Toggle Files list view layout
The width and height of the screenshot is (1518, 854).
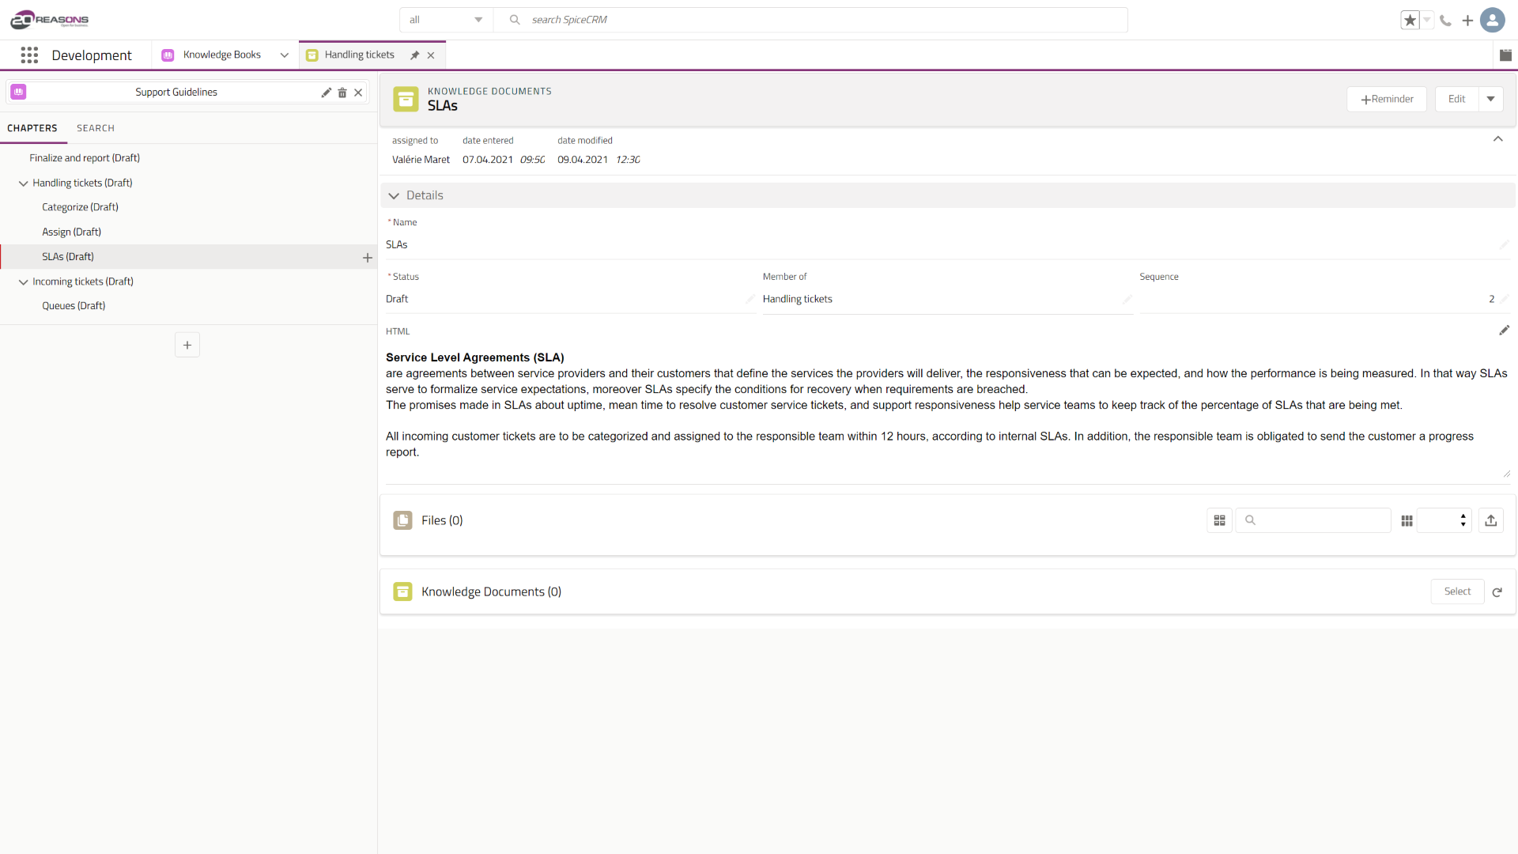click(1219, 520)
